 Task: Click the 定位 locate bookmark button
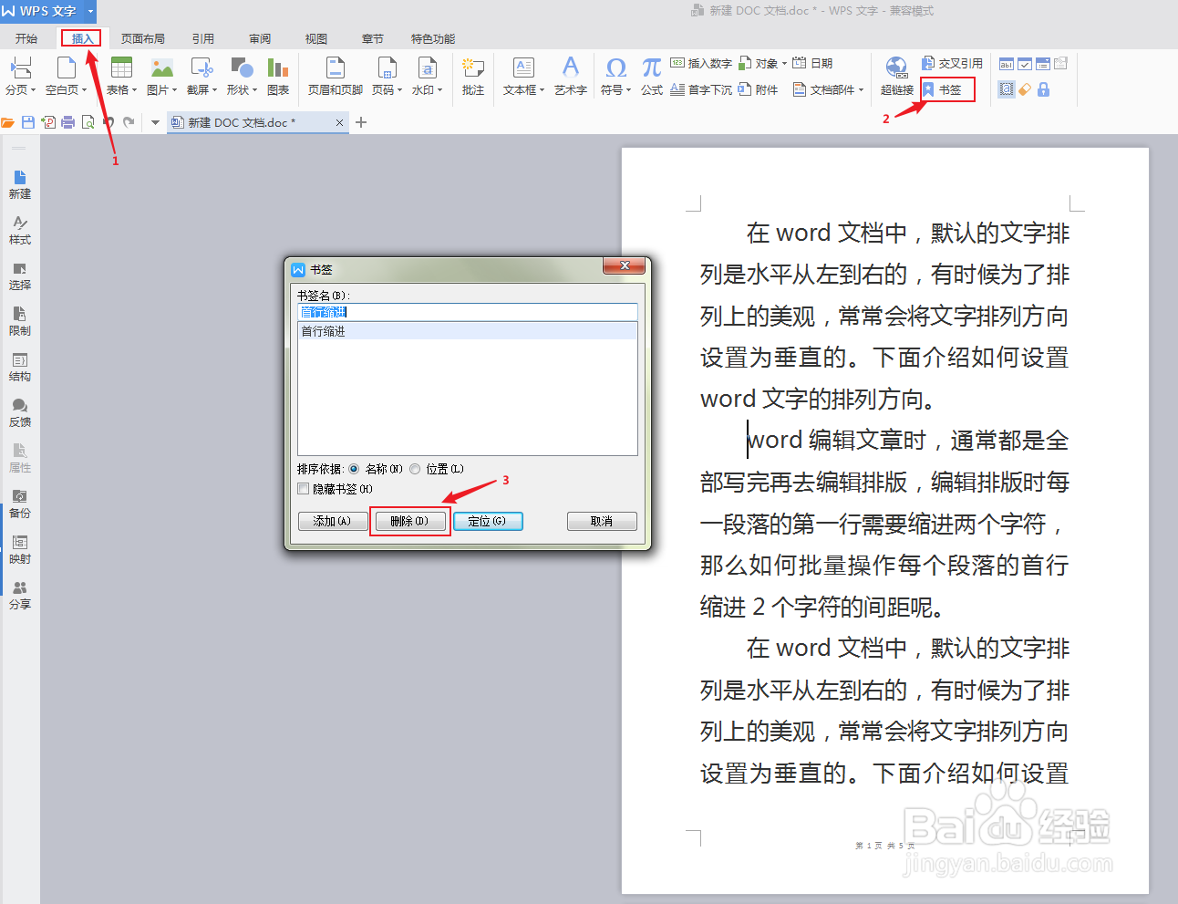pos(488,520)
